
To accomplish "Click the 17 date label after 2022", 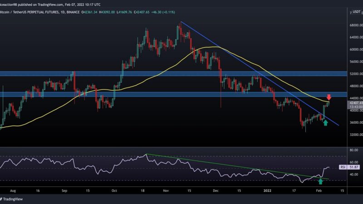I will tap(294, 191).
